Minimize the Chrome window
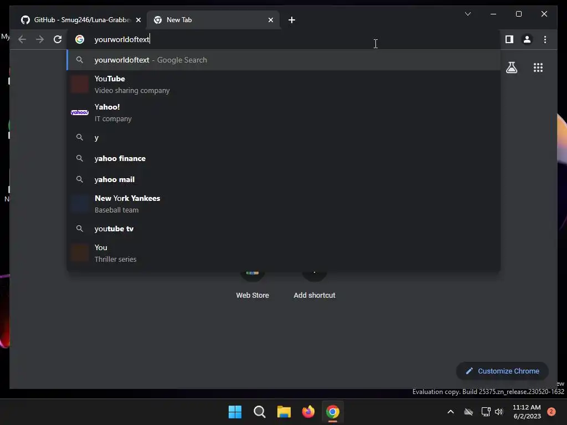The height and width of the screenshot is (425, 567). [x=493, y=14]
